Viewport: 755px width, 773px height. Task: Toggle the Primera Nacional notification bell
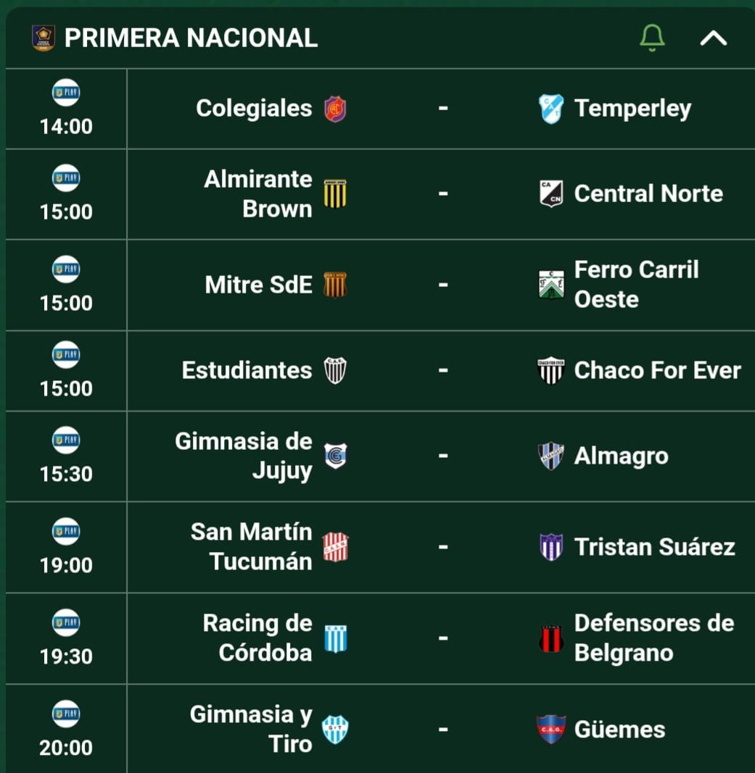(x=652, y=38)
